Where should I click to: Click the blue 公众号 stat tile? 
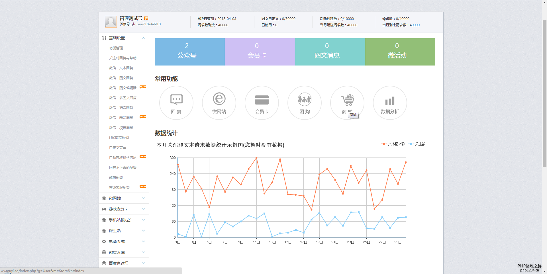[190, 52]
